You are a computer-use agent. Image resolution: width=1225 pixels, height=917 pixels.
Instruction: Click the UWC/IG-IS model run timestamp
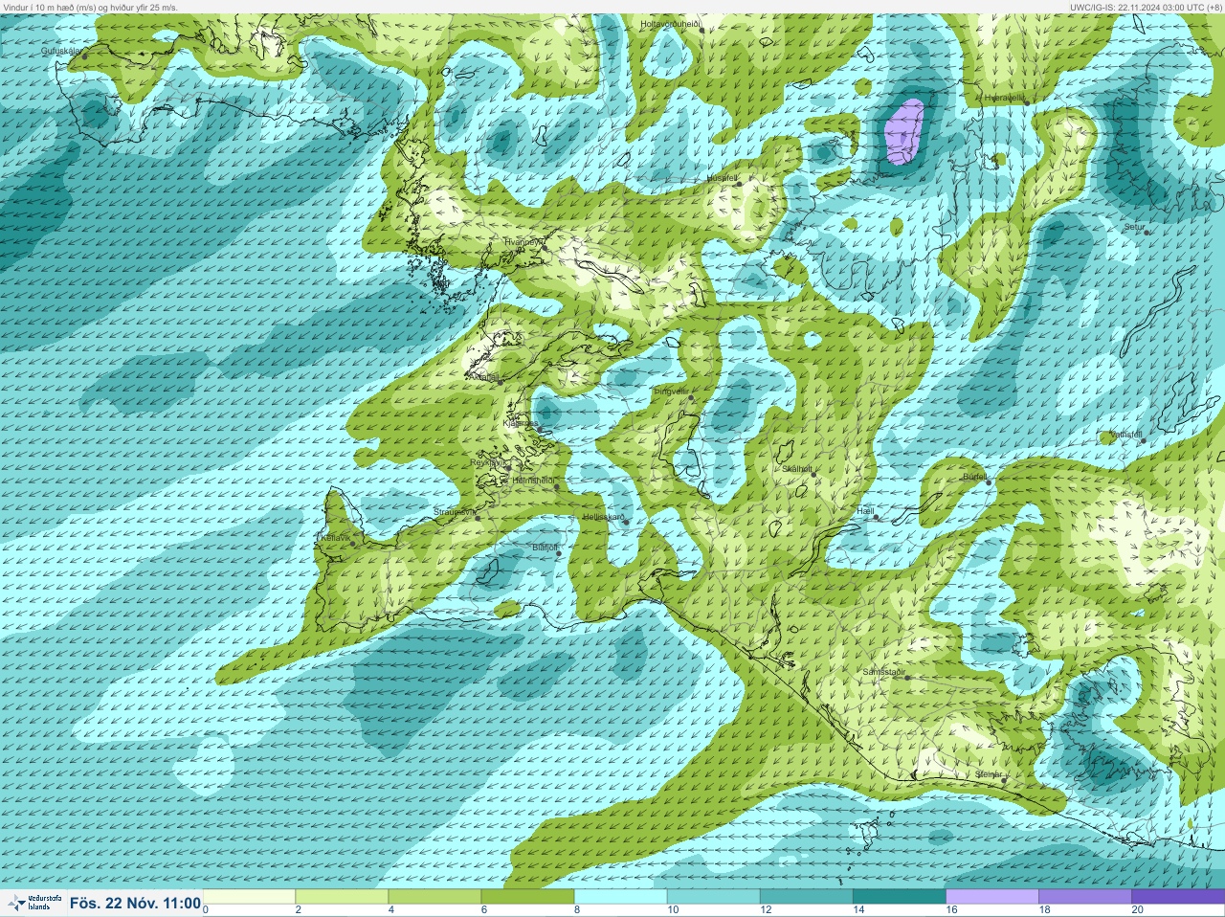tap(1146, 7)
